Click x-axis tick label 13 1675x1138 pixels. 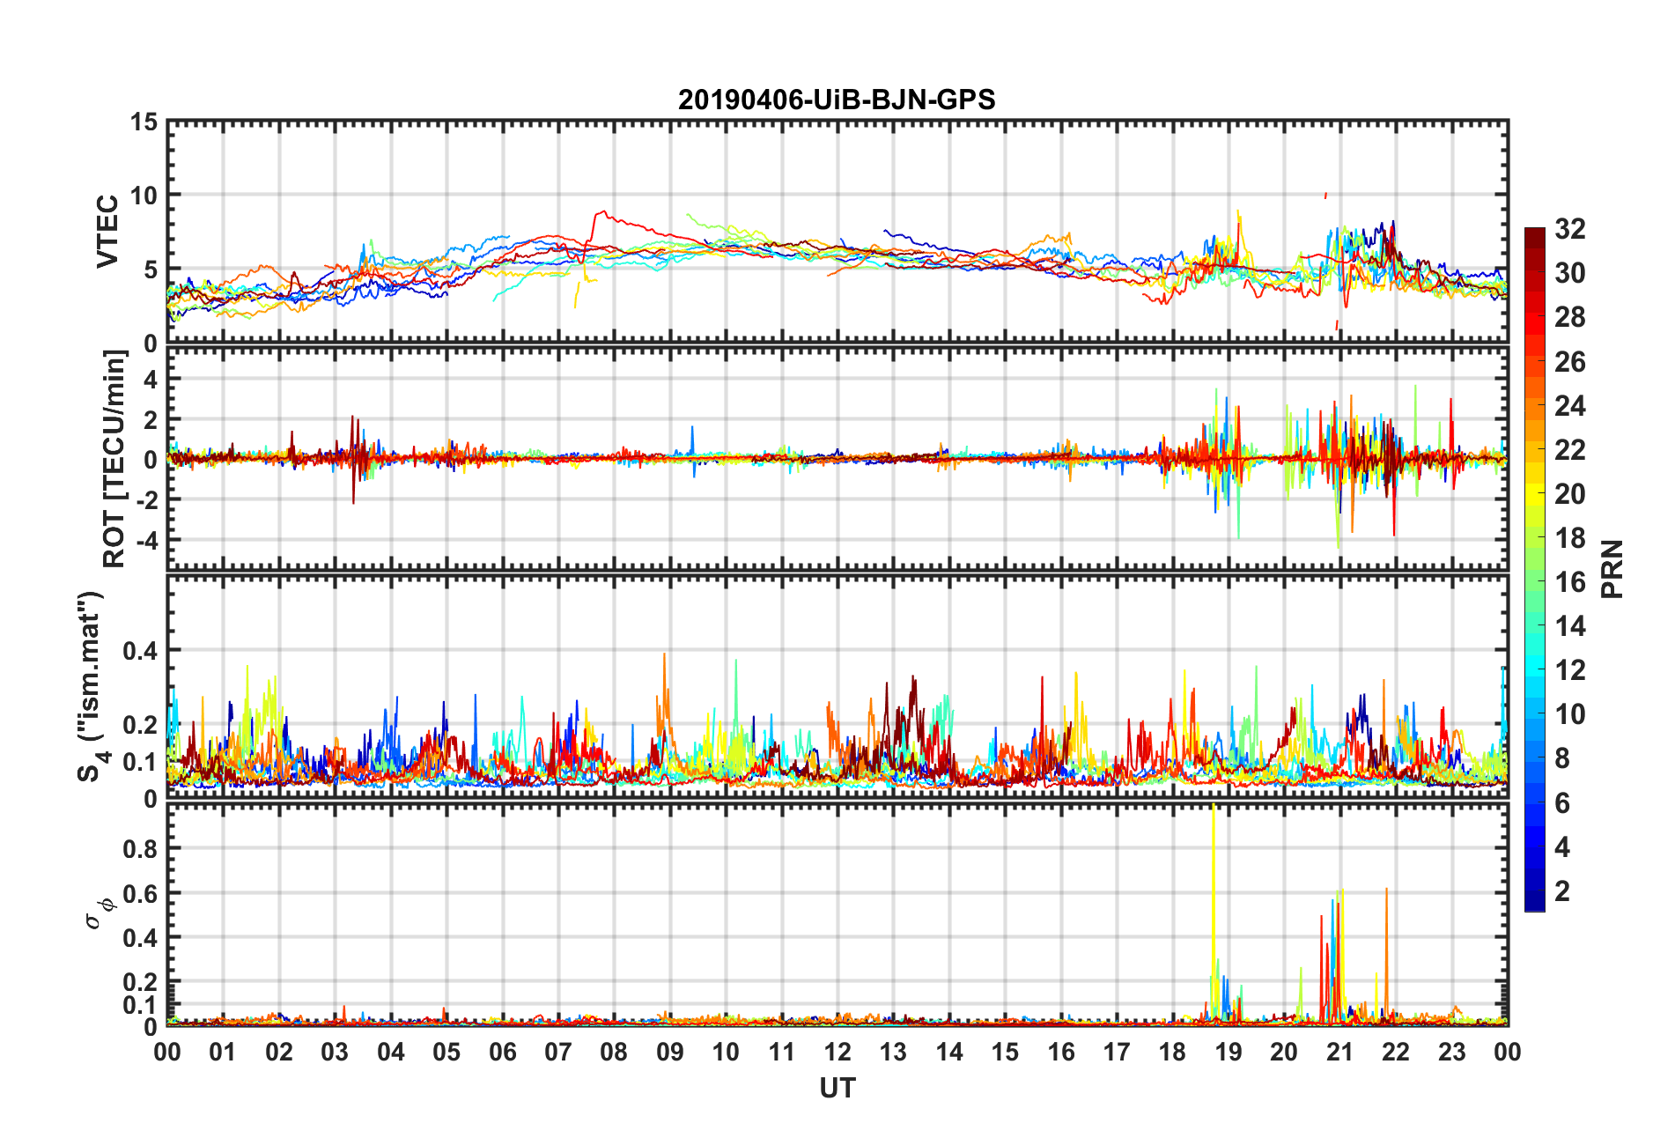click(x=893, y=1052)
